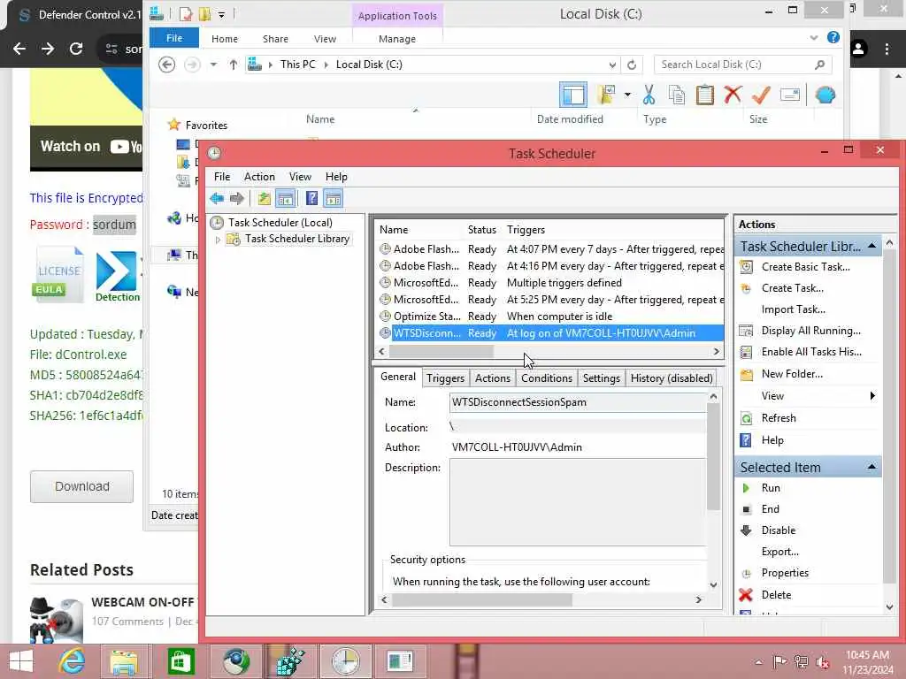
Task: Open the Action menu in Task Scheduler
Action: click(x=259, y=177)
